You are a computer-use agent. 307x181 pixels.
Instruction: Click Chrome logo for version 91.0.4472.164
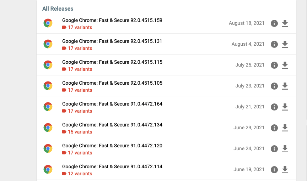(x=48, y=107)
